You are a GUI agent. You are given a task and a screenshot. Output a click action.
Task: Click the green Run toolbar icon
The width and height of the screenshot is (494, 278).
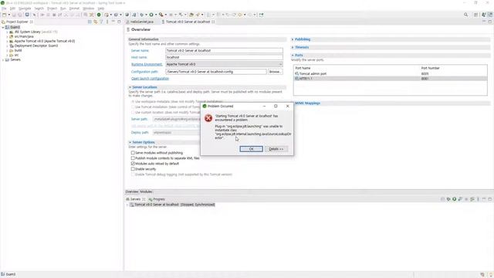[x=151, y=15]
